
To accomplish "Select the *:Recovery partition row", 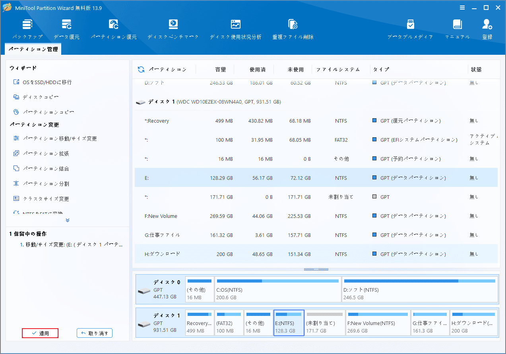I will click(316, 121).
